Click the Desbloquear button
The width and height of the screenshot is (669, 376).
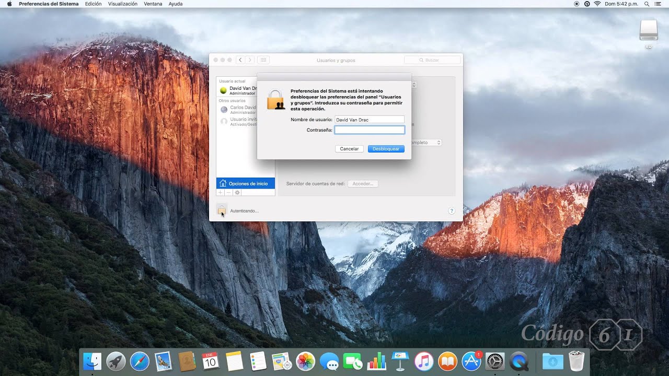coord(386,149)
